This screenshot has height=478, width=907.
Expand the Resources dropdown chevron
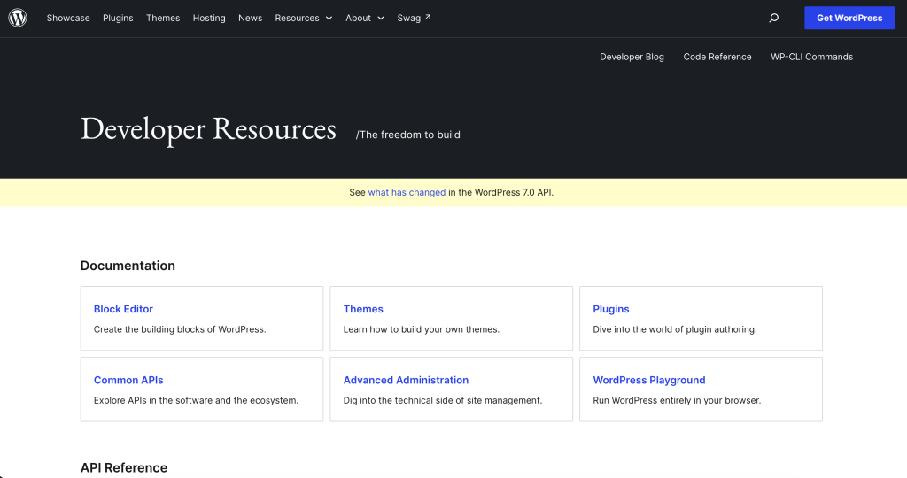[x=329, y=18]
